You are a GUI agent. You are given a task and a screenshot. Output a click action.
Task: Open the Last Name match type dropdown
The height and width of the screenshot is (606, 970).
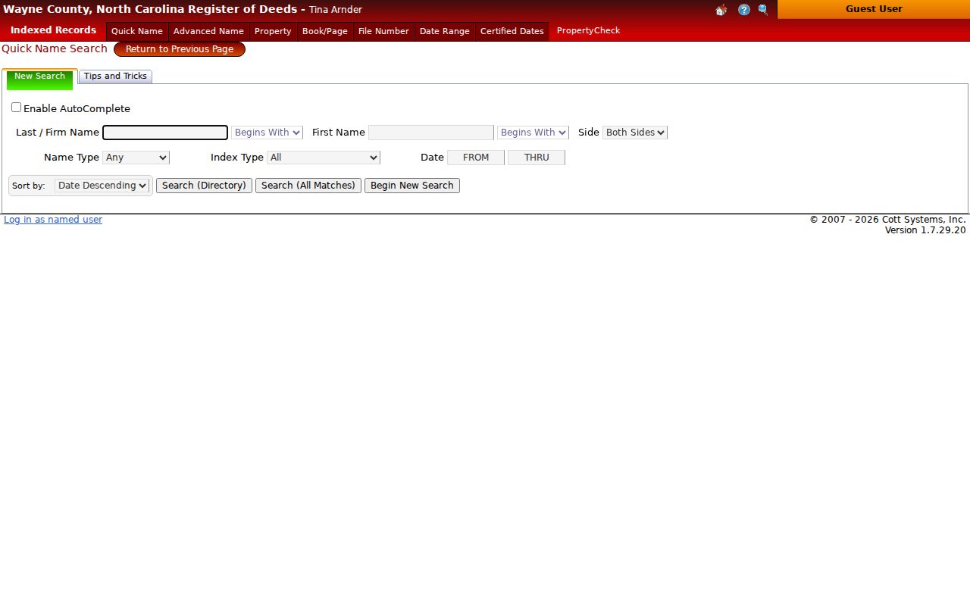pos(267,133)
